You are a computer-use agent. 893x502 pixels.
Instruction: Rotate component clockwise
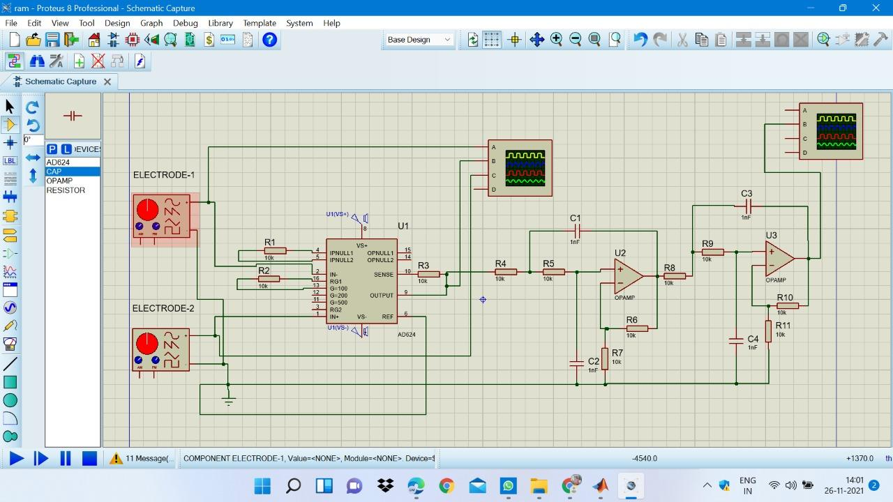tap(32, 107)
